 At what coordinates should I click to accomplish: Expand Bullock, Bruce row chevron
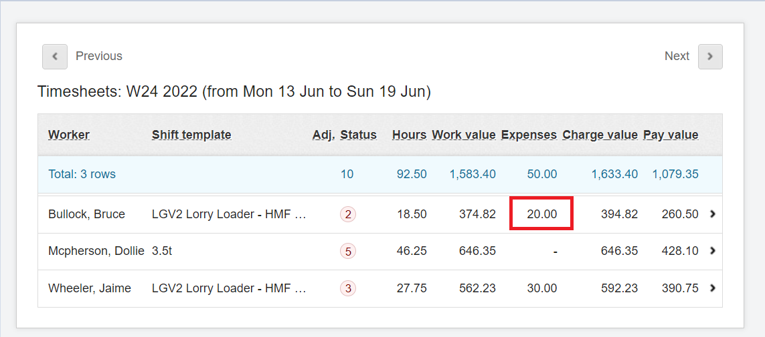pos(712,214)
